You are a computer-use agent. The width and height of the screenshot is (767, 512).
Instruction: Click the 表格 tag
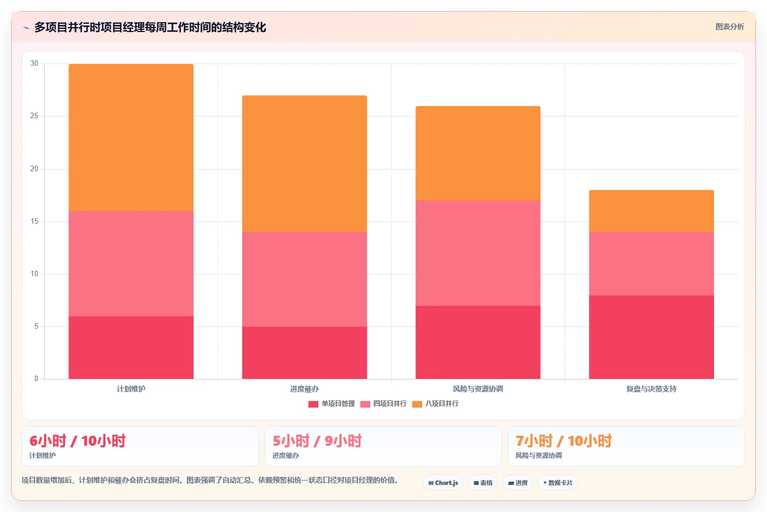(x=483, y=483)
